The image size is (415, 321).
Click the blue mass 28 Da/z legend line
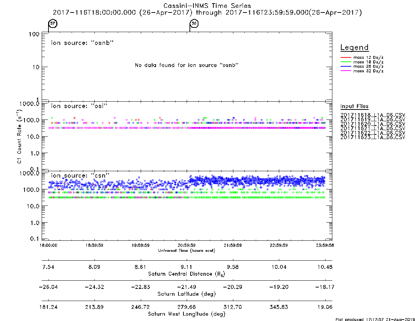346,66
